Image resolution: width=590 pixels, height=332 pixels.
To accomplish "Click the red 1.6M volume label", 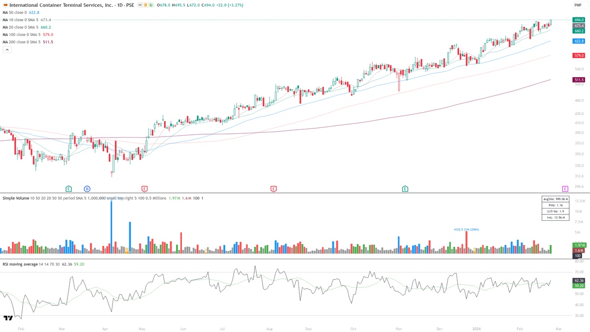I will coord(578,250).
